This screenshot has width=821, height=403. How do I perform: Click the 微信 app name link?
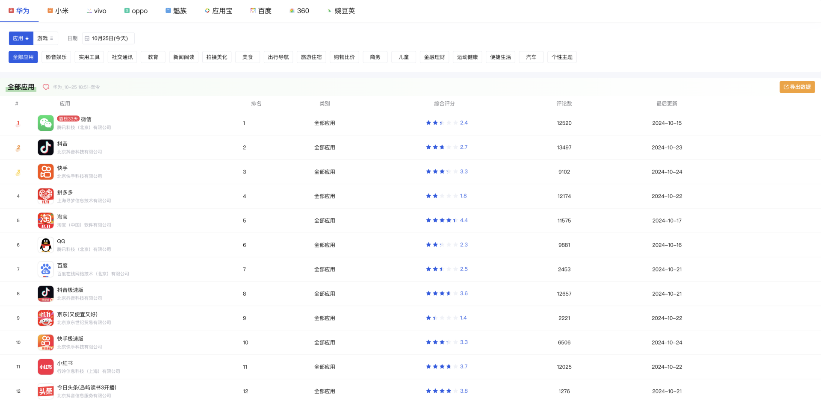tap(86, 119)
